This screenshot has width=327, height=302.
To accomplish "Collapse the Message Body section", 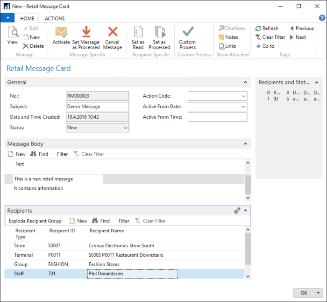I will coord(245,144).
